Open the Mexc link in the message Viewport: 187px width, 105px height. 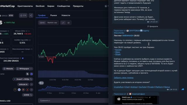(117, 52)
